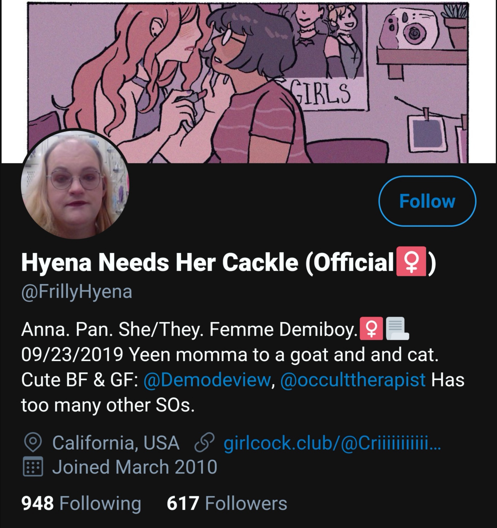497x528 pixels.
Task: Open the @Demodeview mention link
Action: pos(206,380)
